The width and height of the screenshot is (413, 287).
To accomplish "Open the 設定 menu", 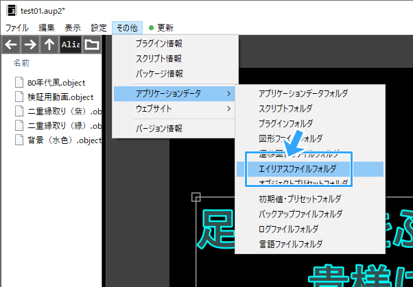I will pos(99,28).
